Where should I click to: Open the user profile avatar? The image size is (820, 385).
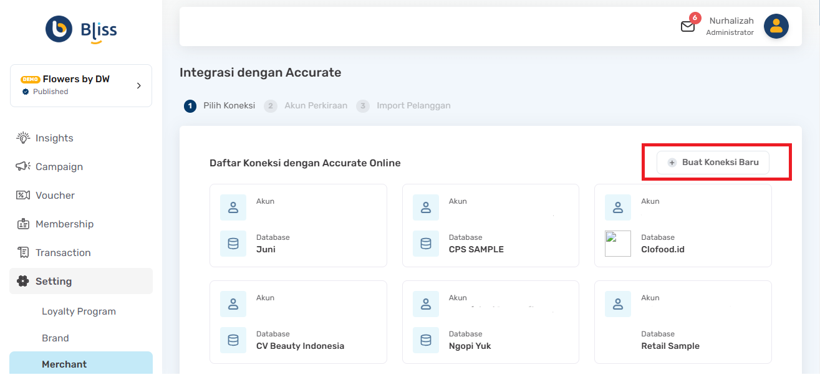point(776,26)
